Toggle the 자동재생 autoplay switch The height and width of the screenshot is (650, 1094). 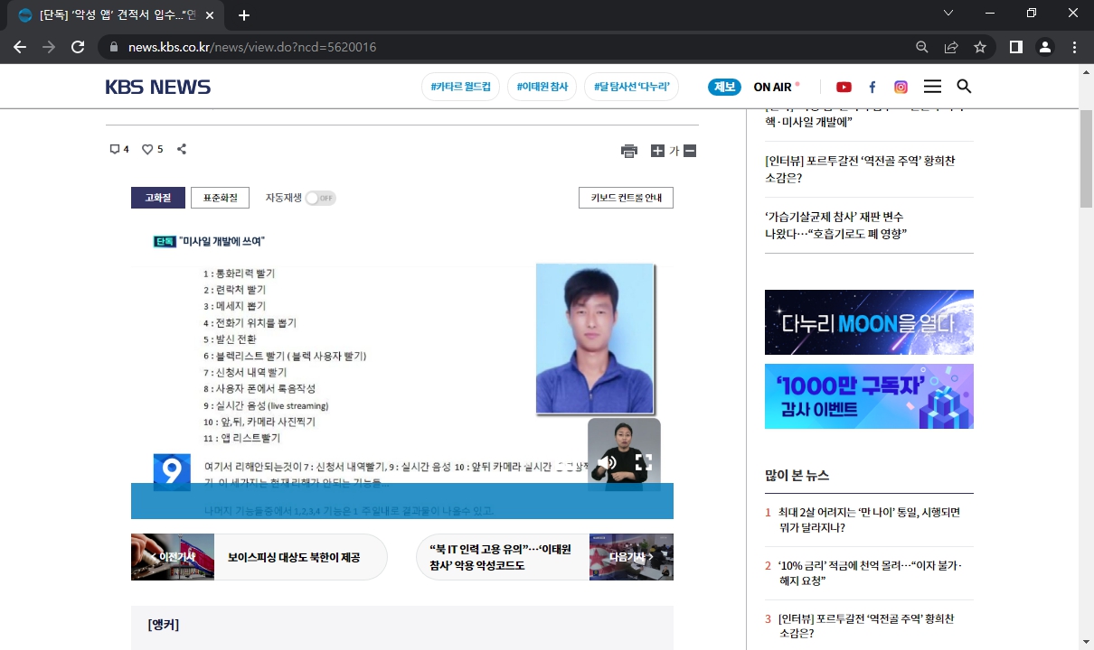click(x=320, y=198)
